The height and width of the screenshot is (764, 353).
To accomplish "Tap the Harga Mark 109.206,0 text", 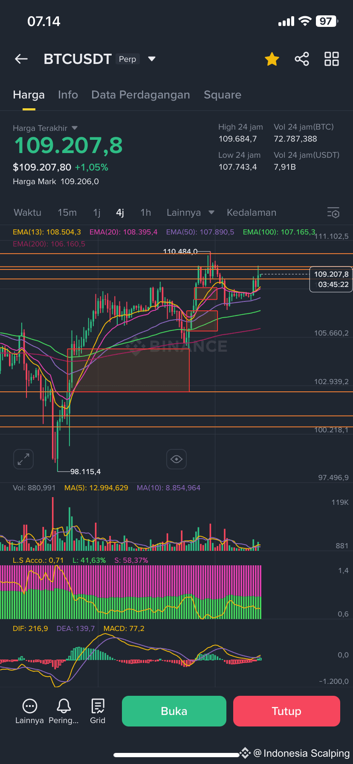I will click(56, 182).
